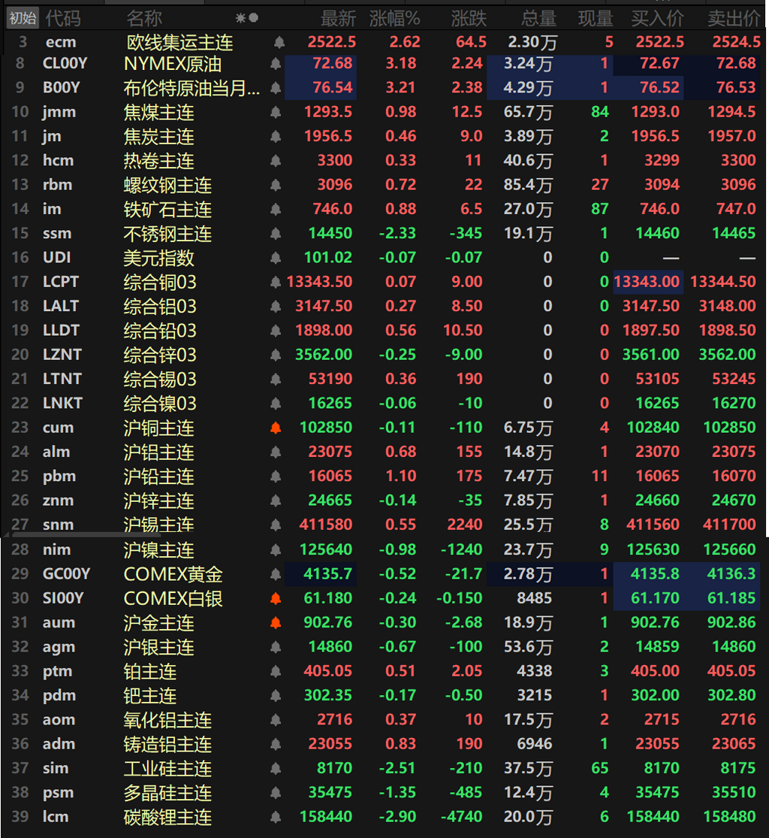The image size is (769, 838).
Task: Set an alert via the 焦煤主连 bell
Action: 276,112
